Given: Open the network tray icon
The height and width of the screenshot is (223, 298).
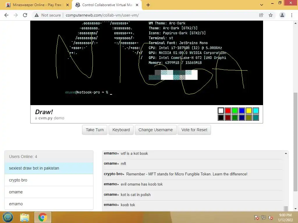Looking at the screenshot, I should click(x=264, y=217).
